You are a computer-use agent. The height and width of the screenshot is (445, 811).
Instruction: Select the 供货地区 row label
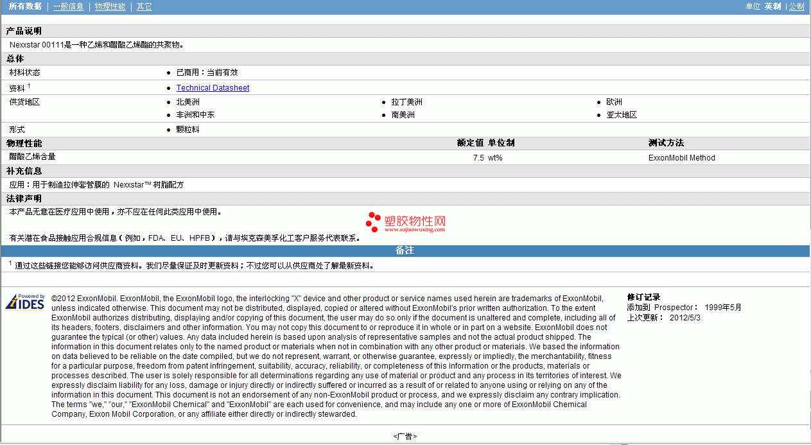[x=25, y=102]
